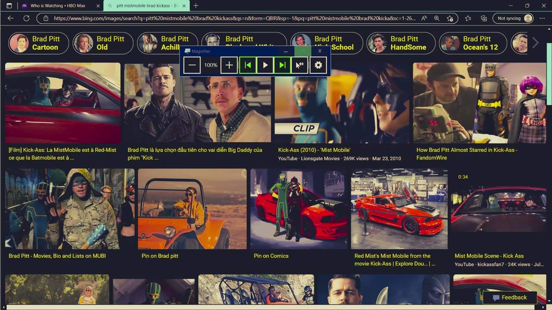Open Magnifier settings gear
Screen dimensions: 552x310
(318, 65)
